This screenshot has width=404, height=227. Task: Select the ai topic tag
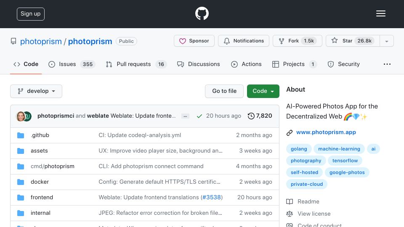pyautogui.click(x=373, y=149)
